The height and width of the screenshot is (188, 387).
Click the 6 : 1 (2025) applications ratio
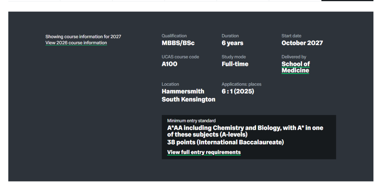(238, 91)
